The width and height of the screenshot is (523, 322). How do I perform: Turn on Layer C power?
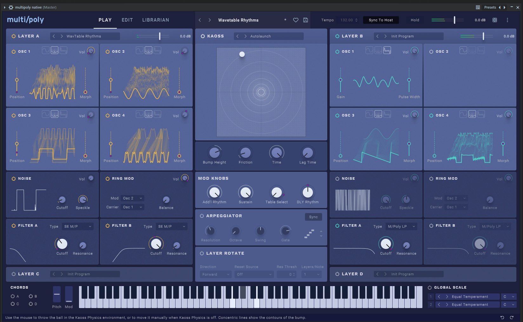14,274
